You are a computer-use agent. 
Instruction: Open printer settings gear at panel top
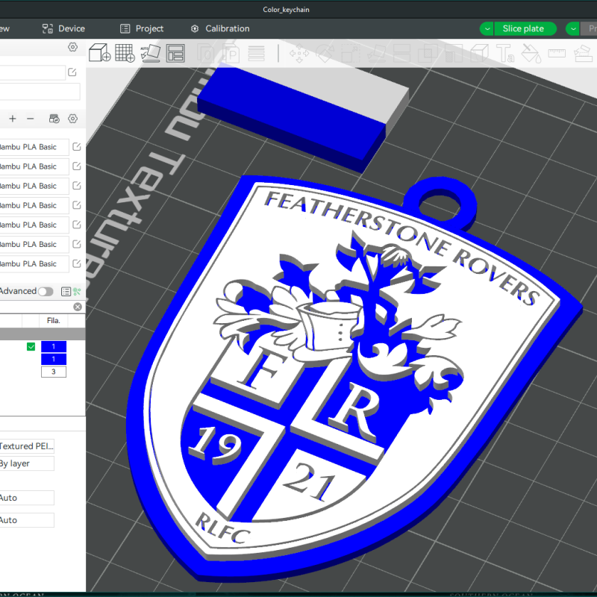[x=72, y=47]
